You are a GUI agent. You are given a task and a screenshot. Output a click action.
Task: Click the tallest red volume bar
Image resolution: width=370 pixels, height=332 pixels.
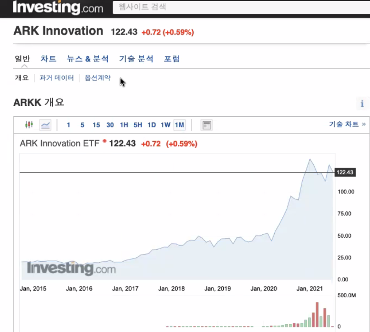coord(317,315)
